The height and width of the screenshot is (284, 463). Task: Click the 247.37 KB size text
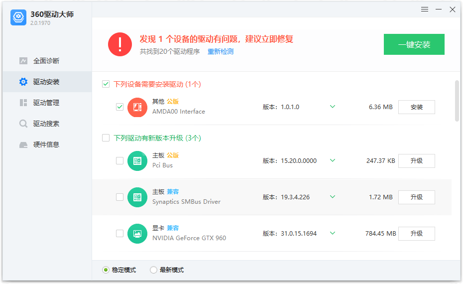click(x=381, y=161)
